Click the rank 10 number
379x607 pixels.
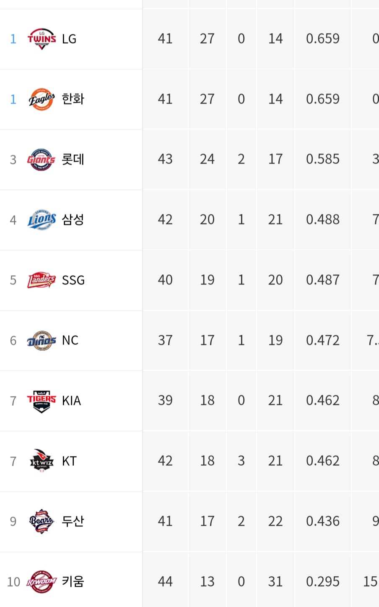pyautogui.click(x=13, y=582)
